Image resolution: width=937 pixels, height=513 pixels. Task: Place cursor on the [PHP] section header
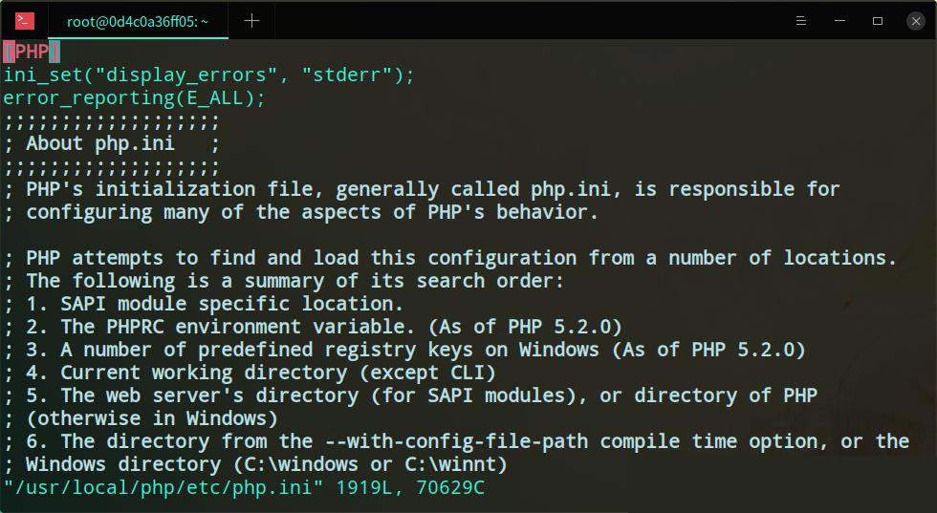(x=32, y=52)
